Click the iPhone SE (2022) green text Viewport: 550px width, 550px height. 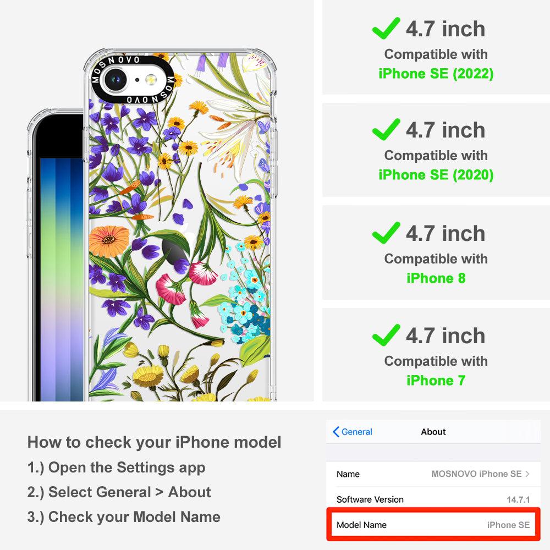click(x=436, y=74)
